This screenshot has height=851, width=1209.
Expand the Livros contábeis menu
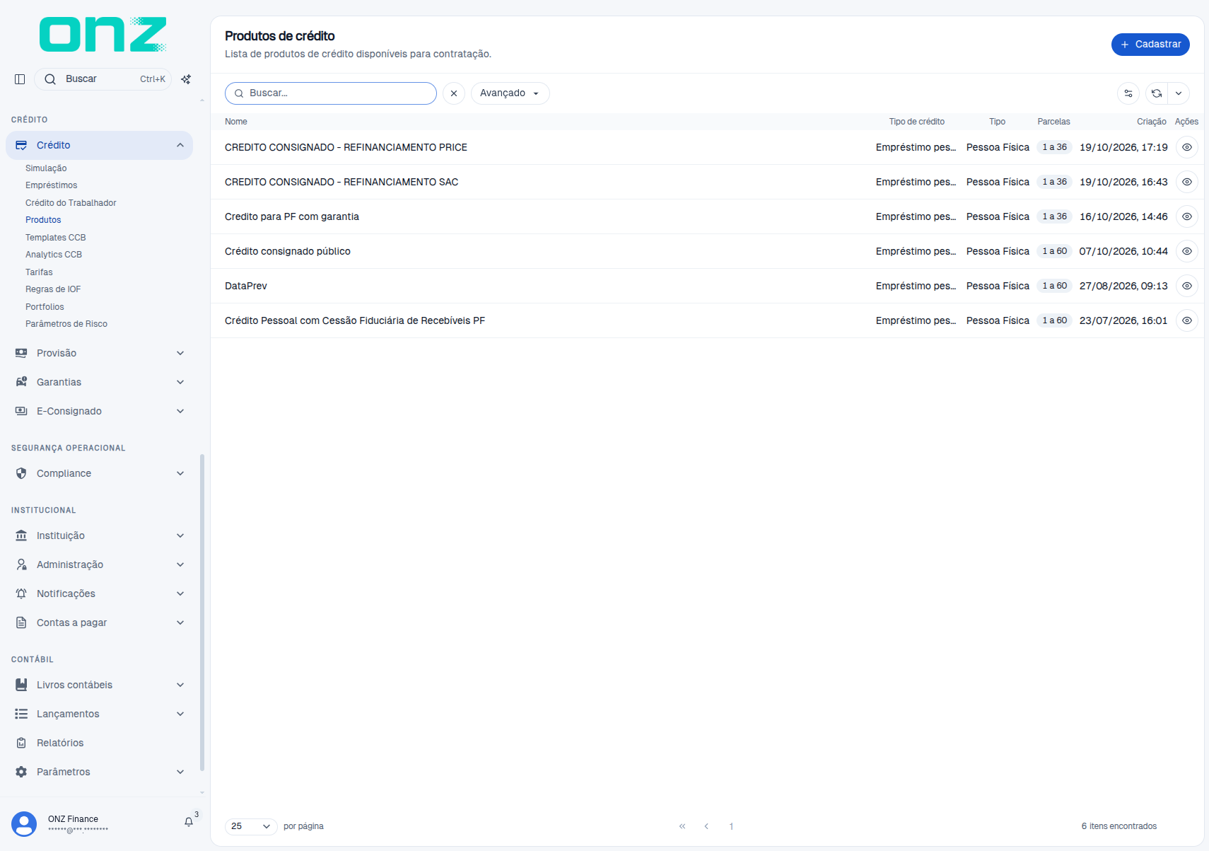coord(99,685)
